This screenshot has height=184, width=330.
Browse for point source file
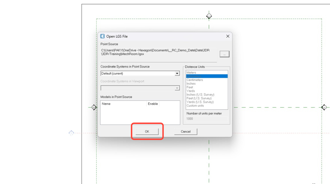(224, 54)
